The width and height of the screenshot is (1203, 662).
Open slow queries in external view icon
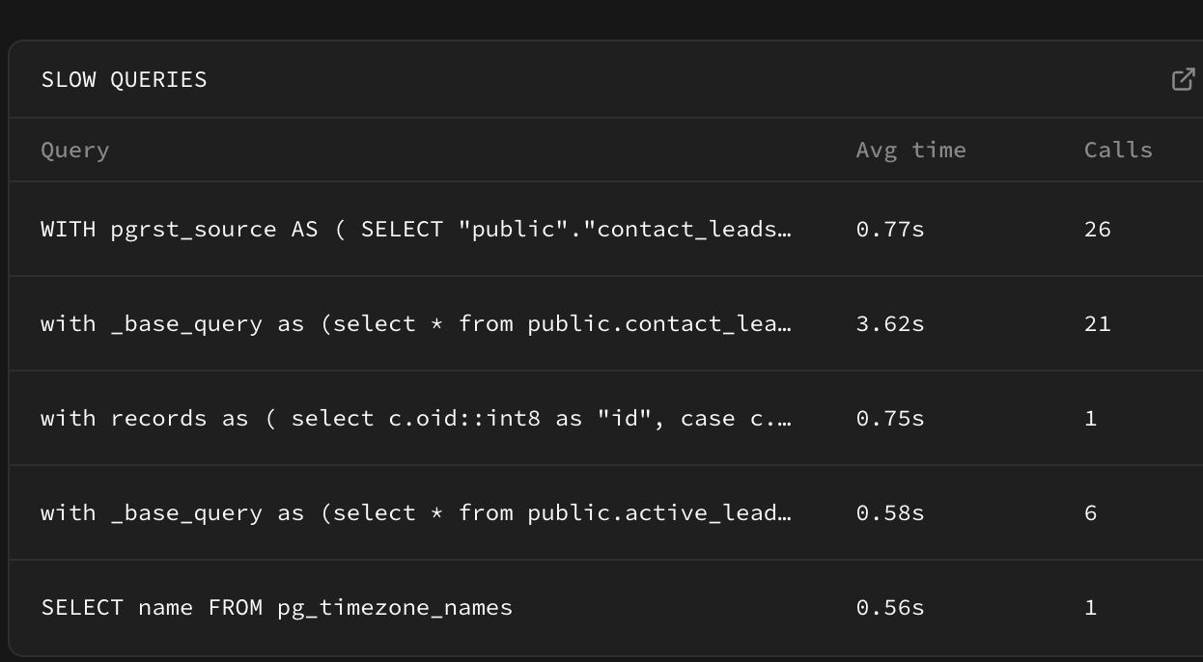(1183, 79)
